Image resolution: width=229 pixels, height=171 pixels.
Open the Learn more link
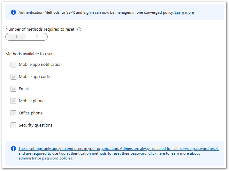point(184,12)
